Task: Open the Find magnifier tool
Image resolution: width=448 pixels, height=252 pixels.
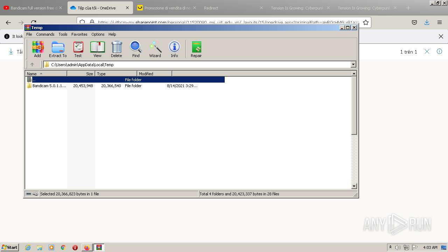Action: (x=136, y=49)
